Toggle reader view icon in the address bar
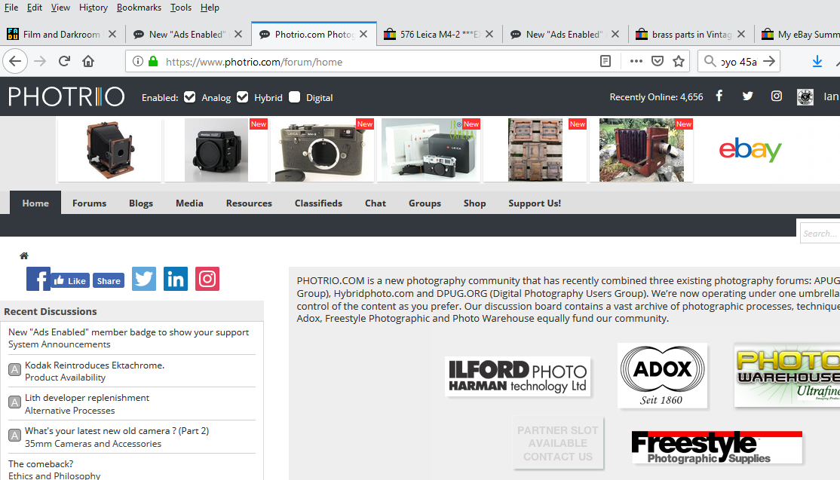The width and height of the screenshot is (840, 480). [x=605, y=61]
